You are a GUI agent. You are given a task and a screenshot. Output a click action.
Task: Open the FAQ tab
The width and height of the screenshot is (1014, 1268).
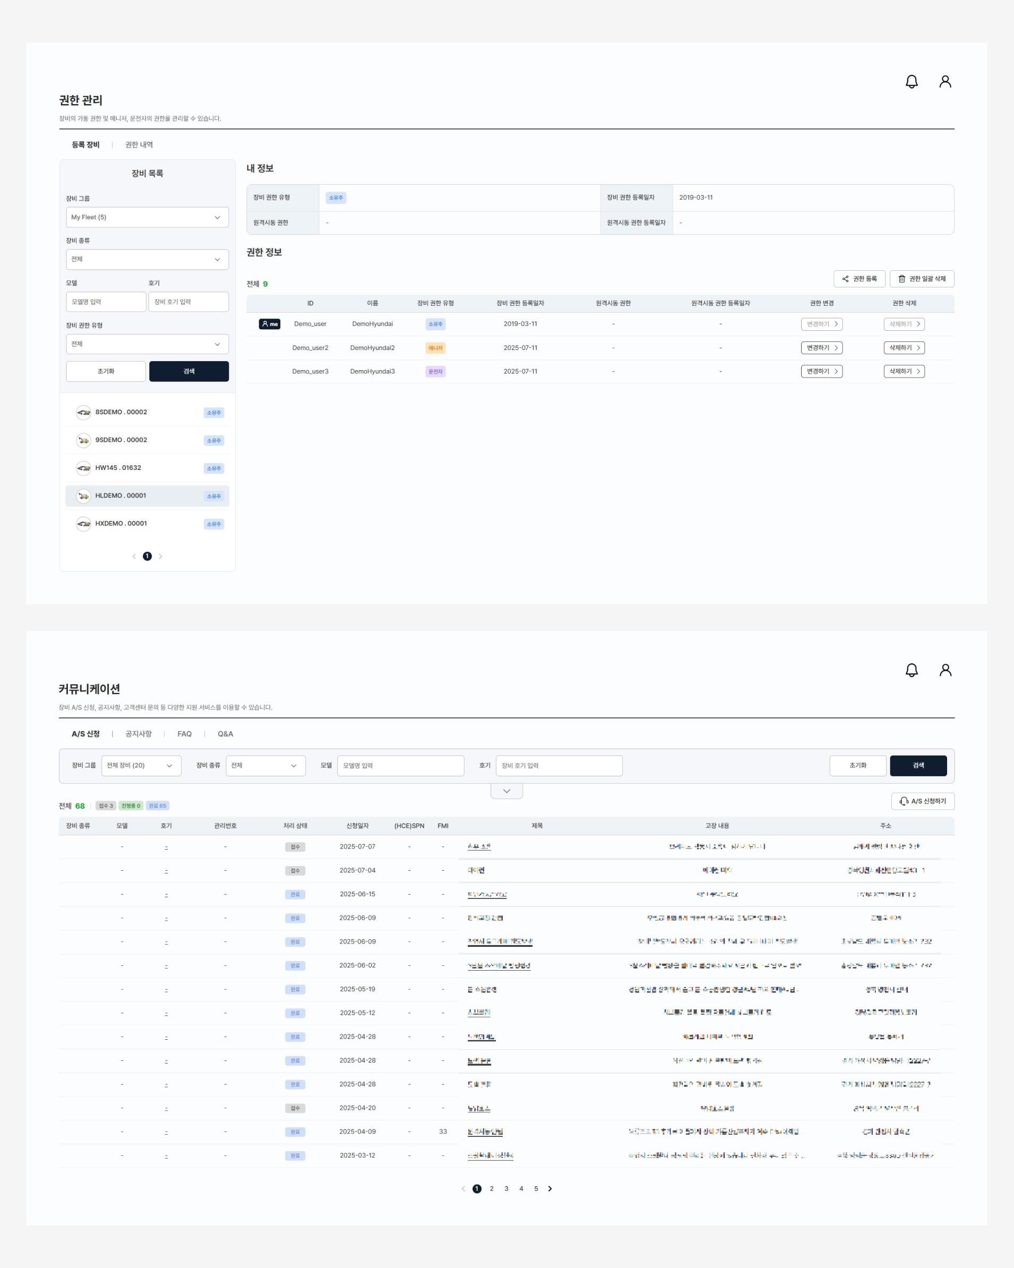[184, 734]
